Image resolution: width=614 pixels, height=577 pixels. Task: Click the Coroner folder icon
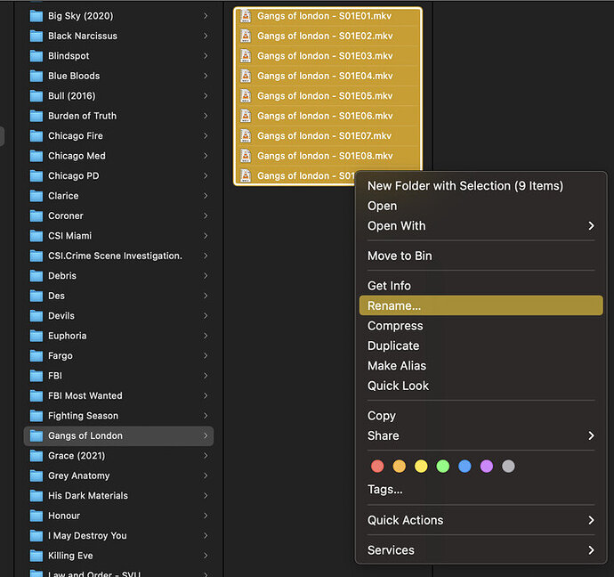pos(36,215)
